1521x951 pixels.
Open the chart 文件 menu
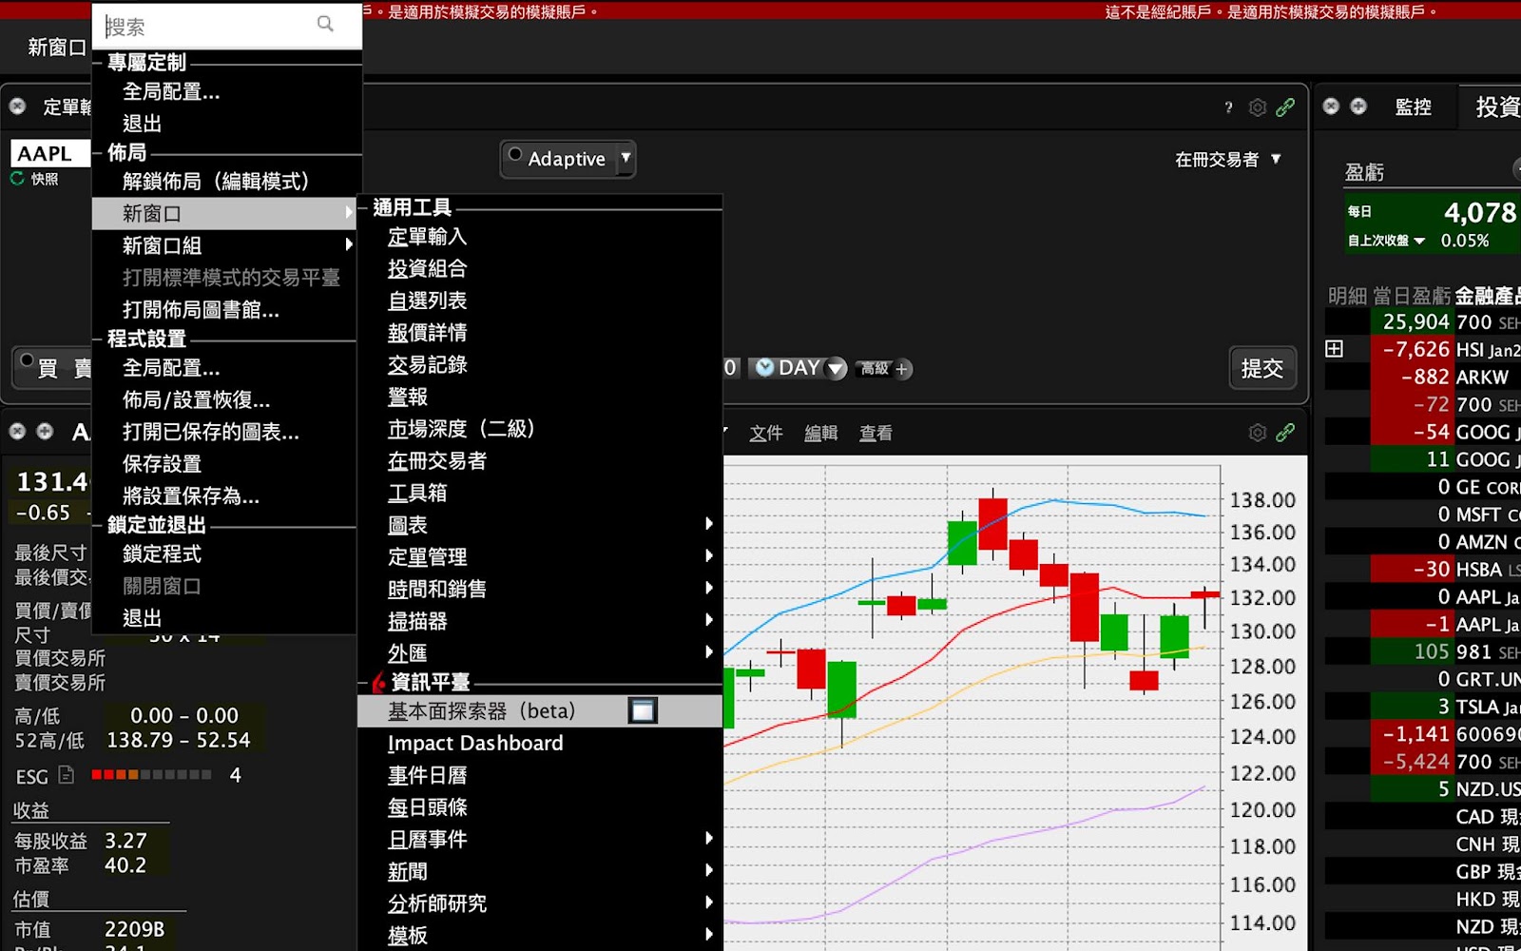(766, 434)
